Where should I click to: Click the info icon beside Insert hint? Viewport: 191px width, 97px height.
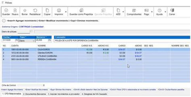tap(4, 21)
